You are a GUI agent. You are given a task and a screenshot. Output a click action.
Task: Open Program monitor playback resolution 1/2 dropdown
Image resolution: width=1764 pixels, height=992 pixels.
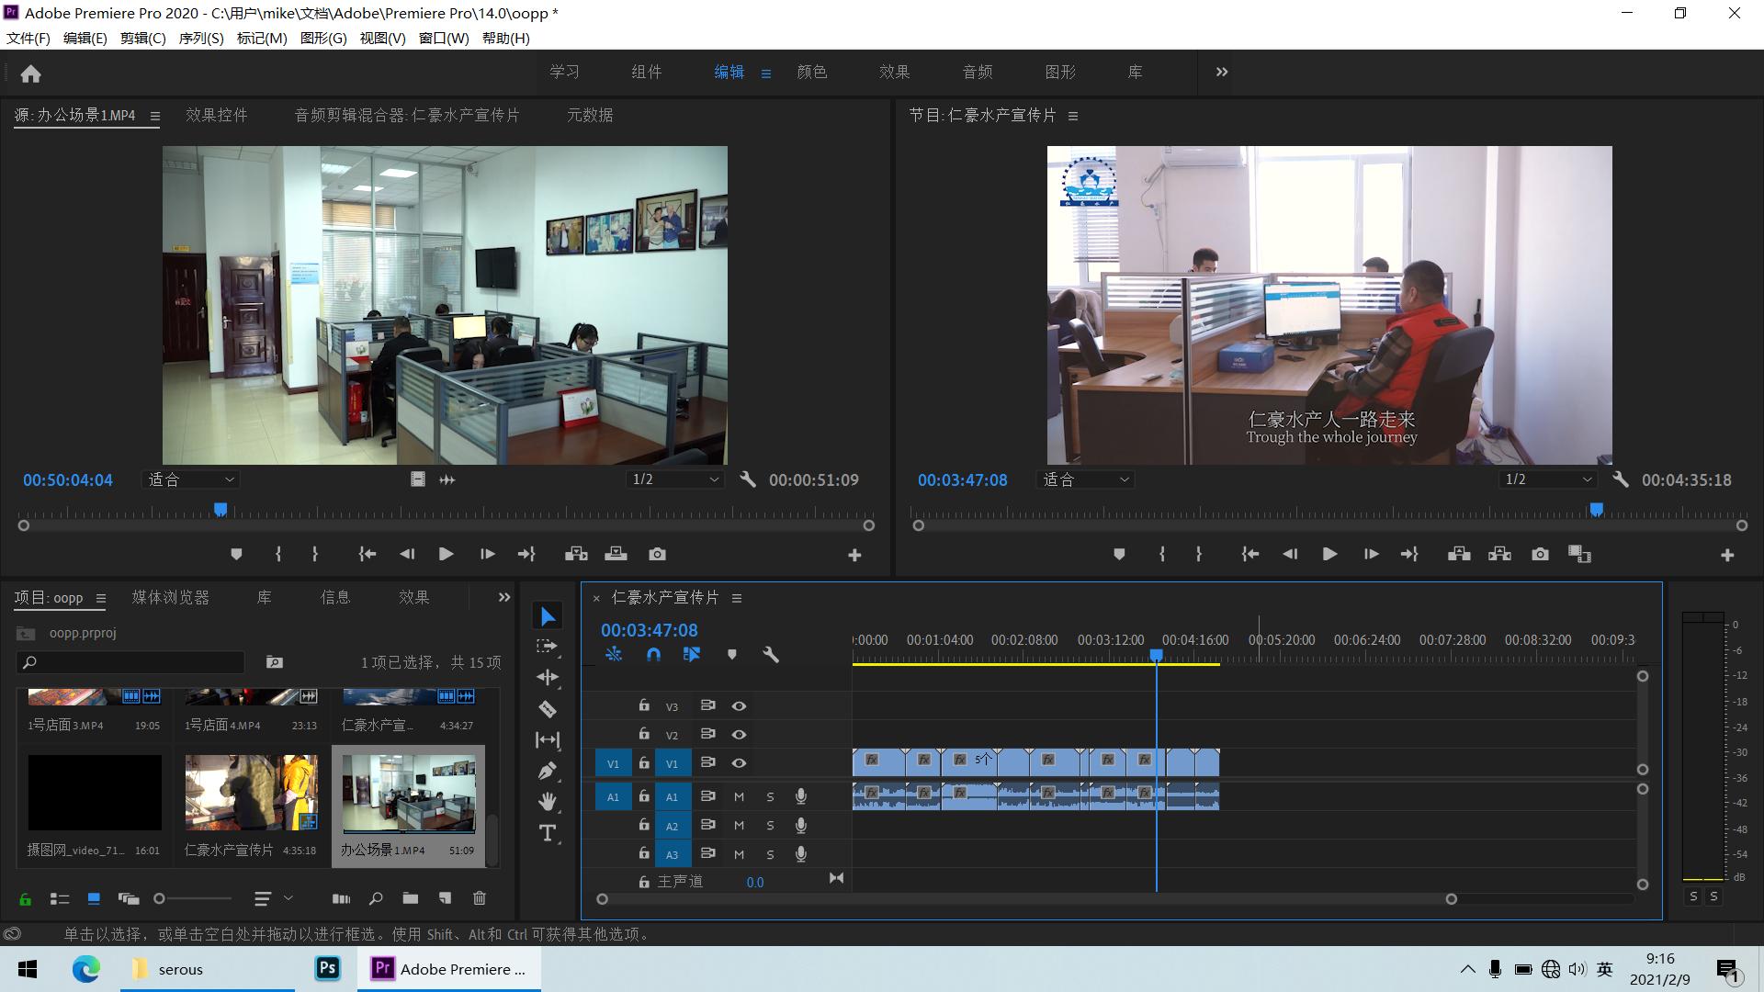pyautogui.click(x=1548, y=479)
